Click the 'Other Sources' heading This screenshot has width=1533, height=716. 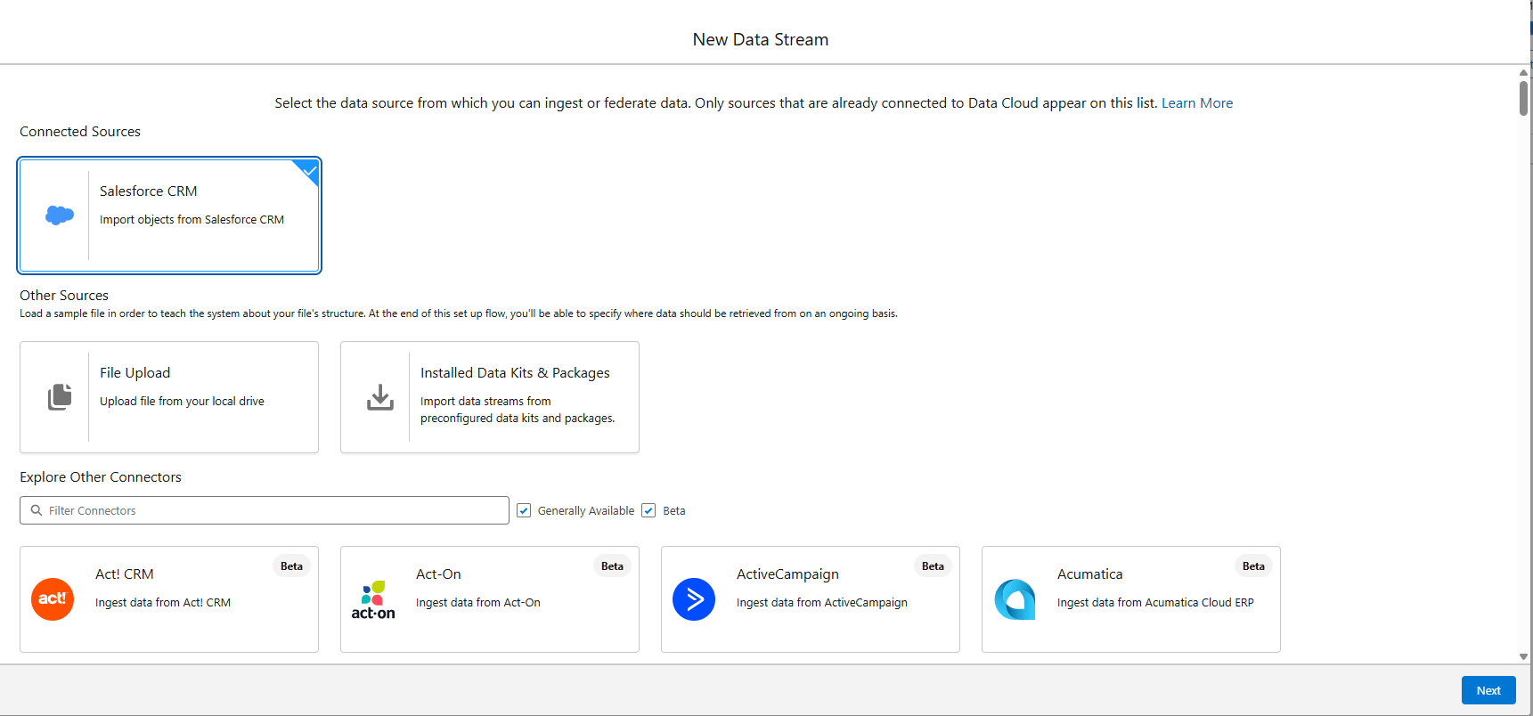64,296
